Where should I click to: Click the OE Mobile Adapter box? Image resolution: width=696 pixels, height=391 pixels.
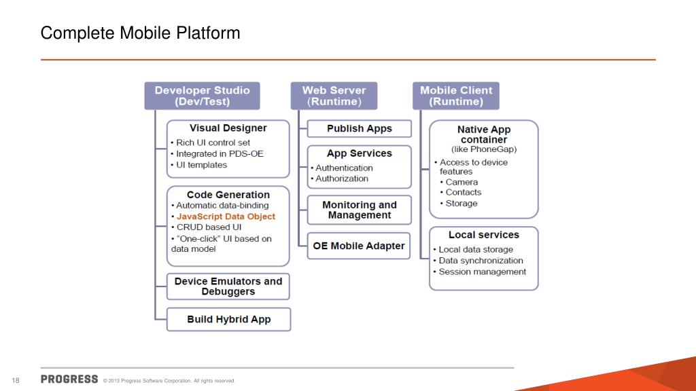tap(359, 246)
